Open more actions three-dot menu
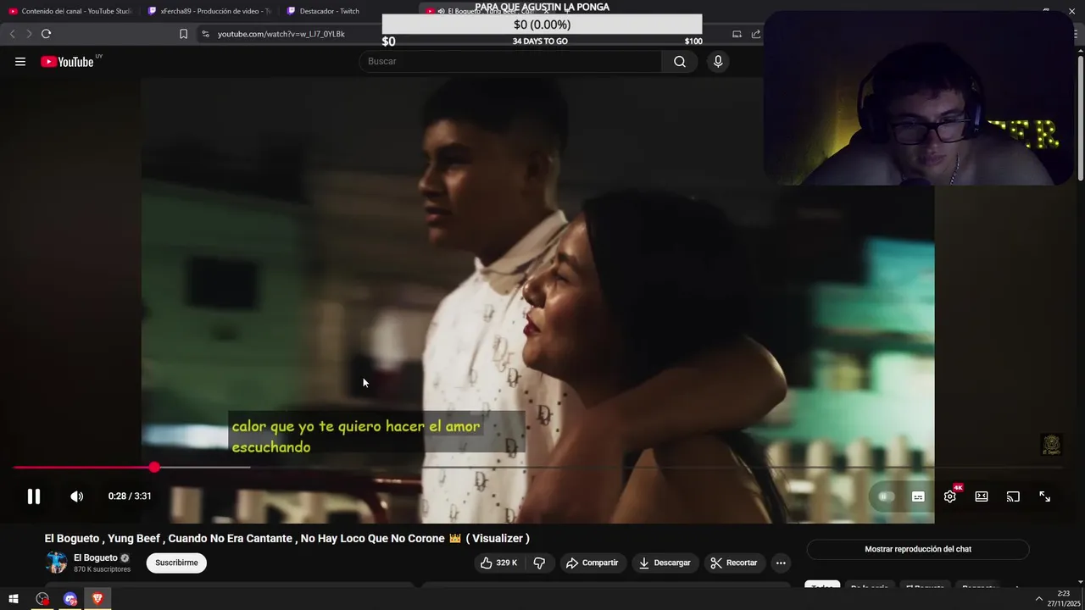 (x=781, y=563)
